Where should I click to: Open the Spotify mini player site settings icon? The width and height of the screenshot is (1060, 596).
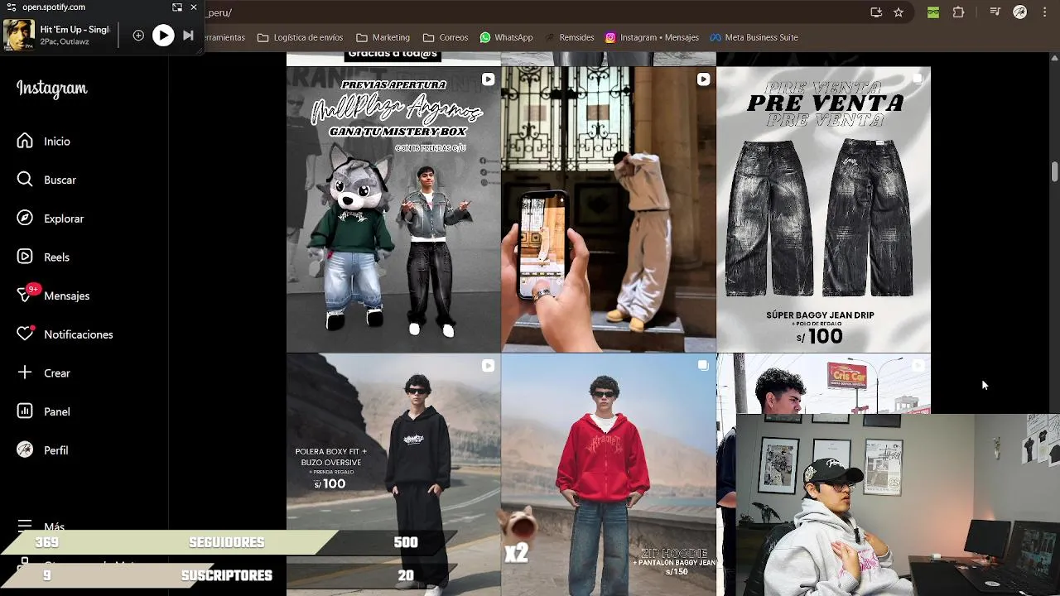(11, 7)
